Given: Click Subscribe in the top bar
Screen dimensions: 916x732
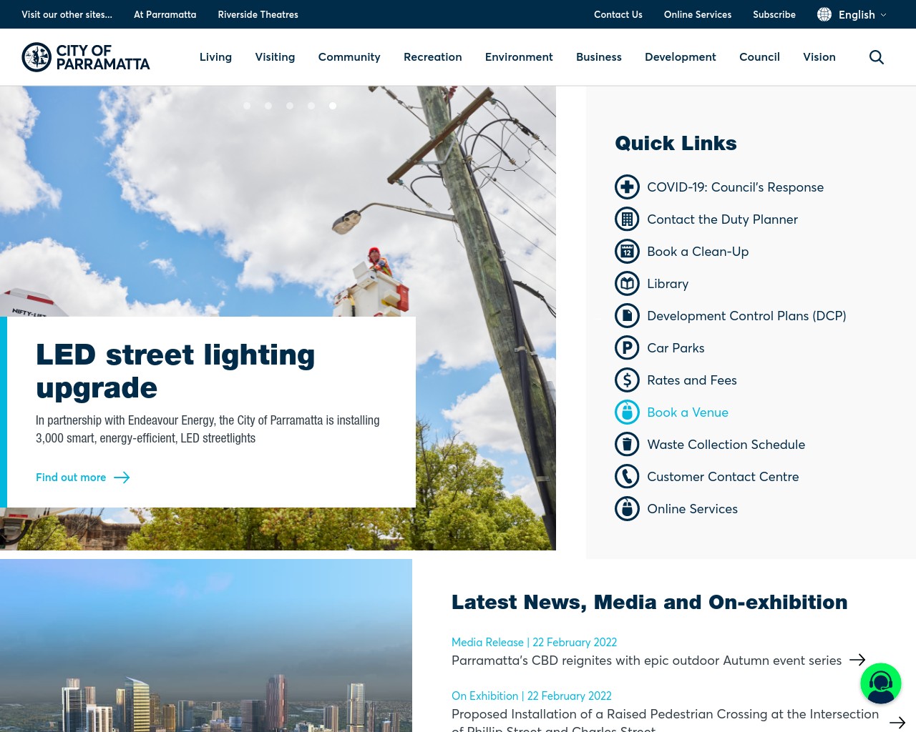Looking at the screenshot, I should pyautogui.click(x=774, y=14).
